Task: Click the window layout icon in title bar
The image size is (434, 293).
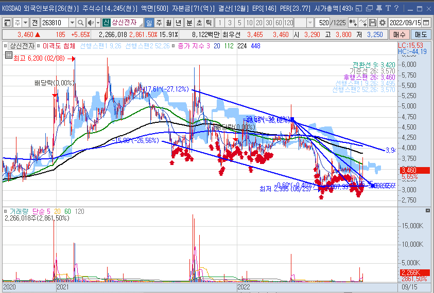Action: pyautogui.click(x=359, y=9)
